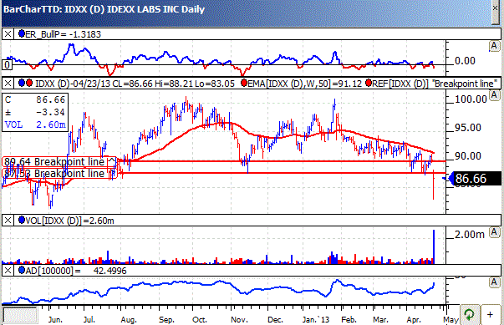Click the ER_BullP= -1.3183 label
The width and height of the screenshot is (504, 325).
click(x=63, y=34)
